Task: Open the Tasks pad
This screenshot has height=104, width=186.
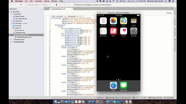Action: click(144, 98)
